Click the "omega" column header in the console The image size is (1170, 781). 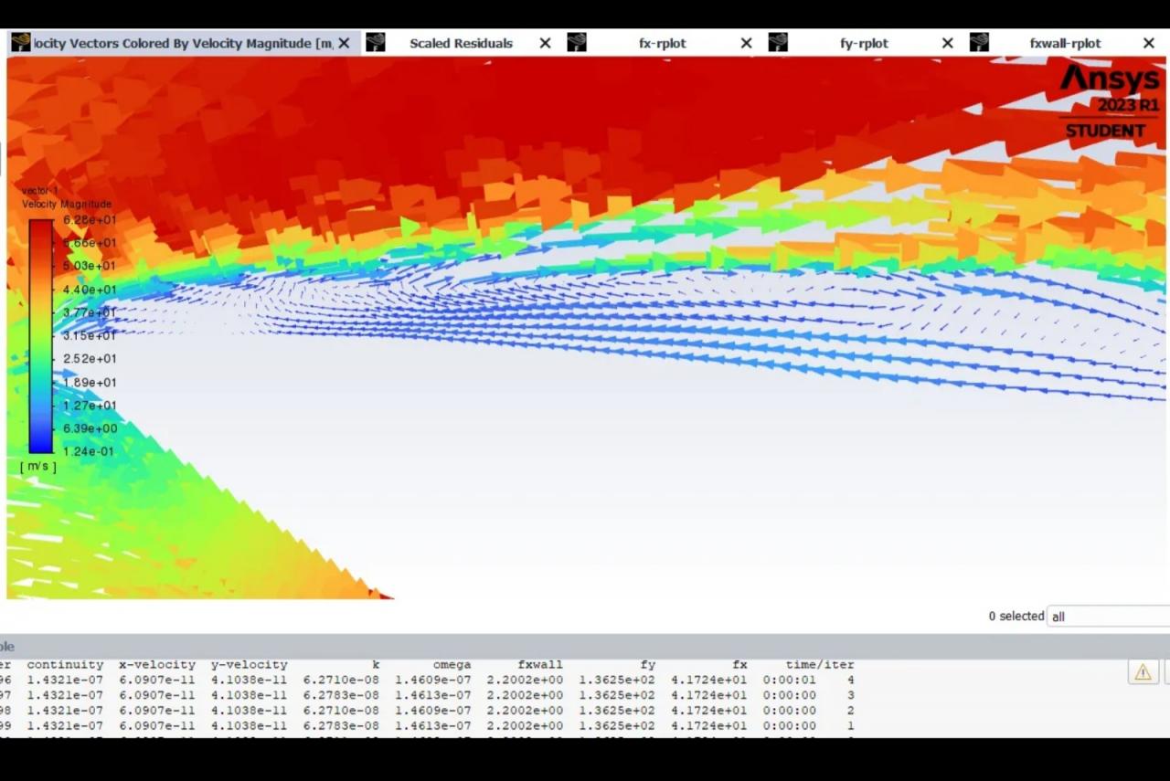(x=452, y=665)
